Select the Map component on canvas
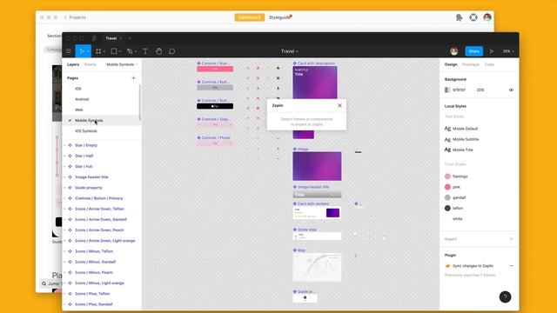Image resolution: width=557 pixels, height=313 pixels. pos(317,267)
